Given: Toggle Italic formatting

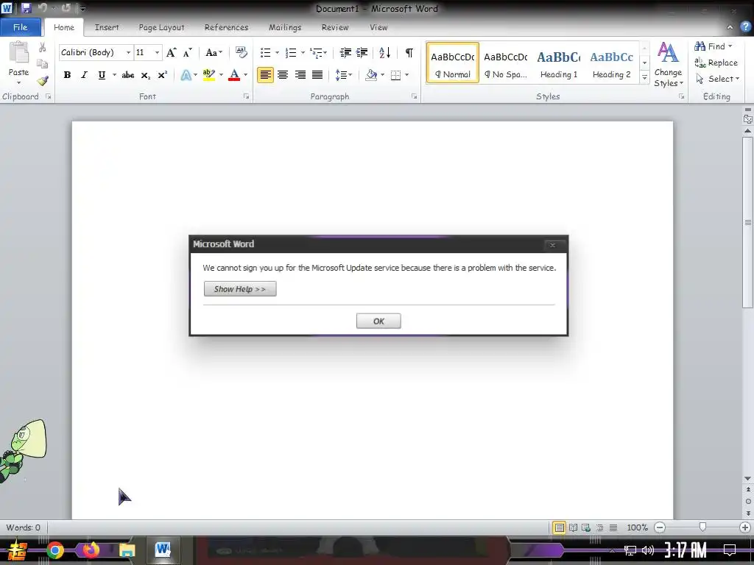Looking at the screenshot, I should pos(84,75).
